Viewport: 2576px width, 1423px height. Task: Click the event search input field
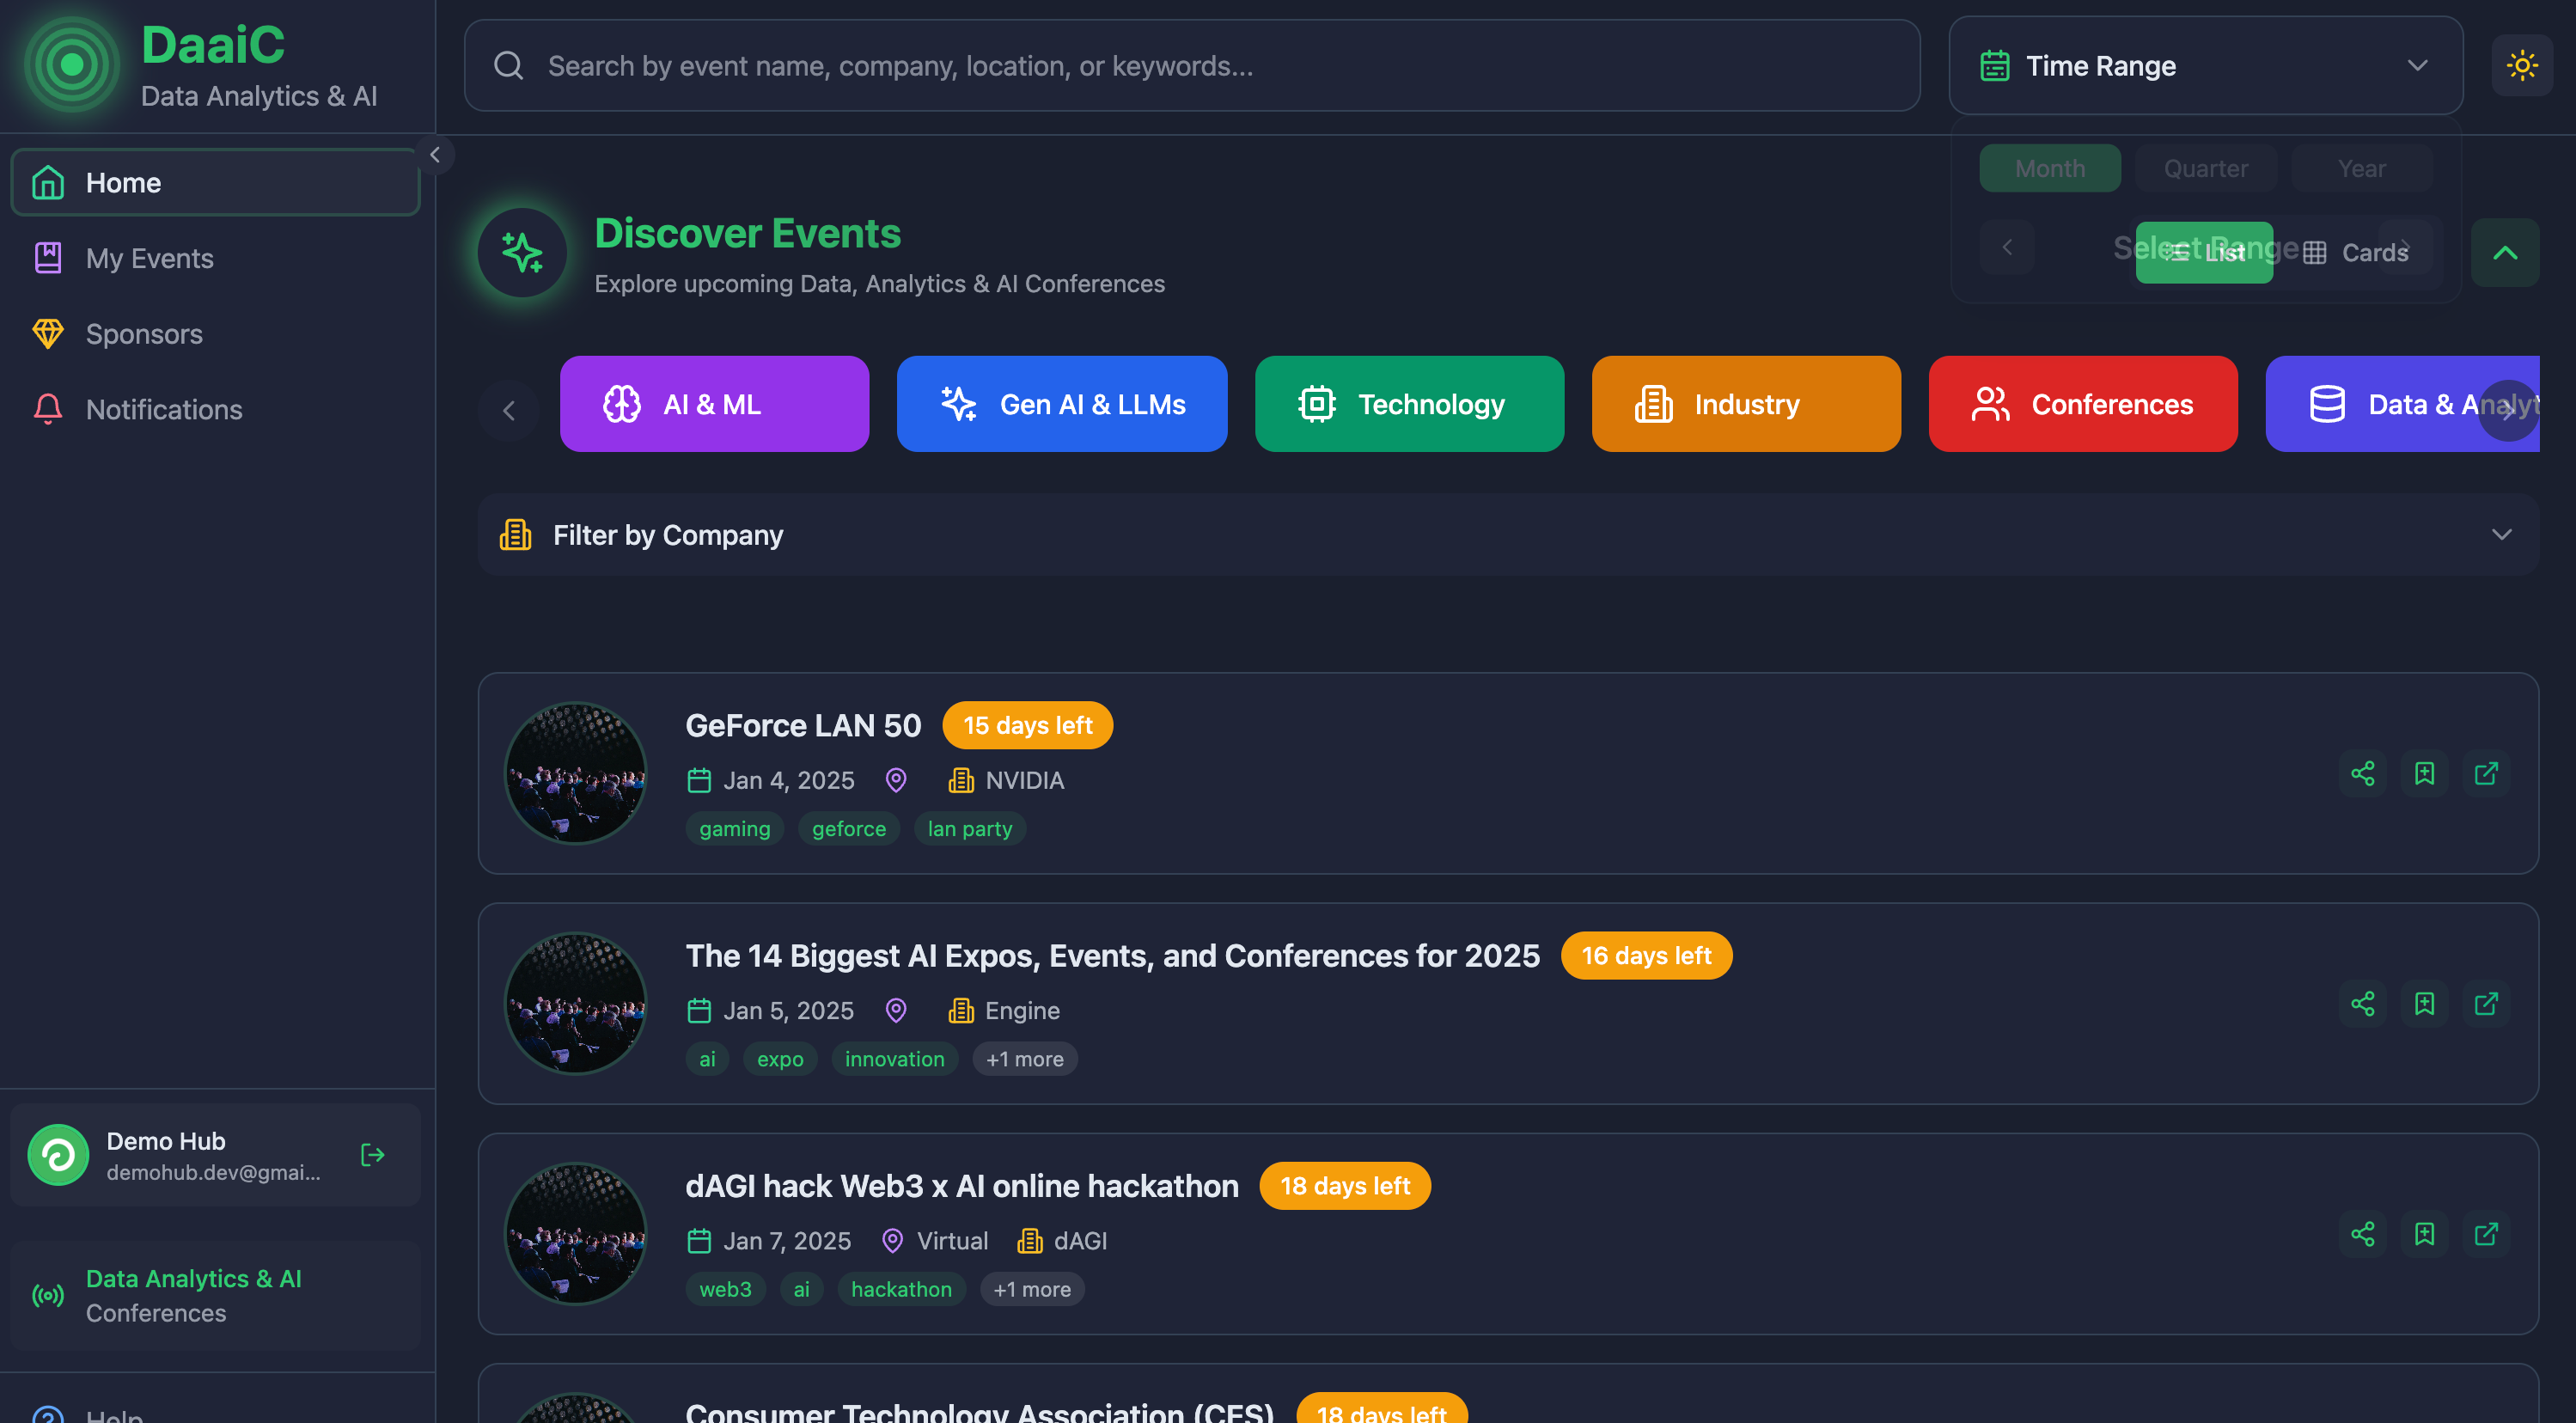pos(1190,66)
